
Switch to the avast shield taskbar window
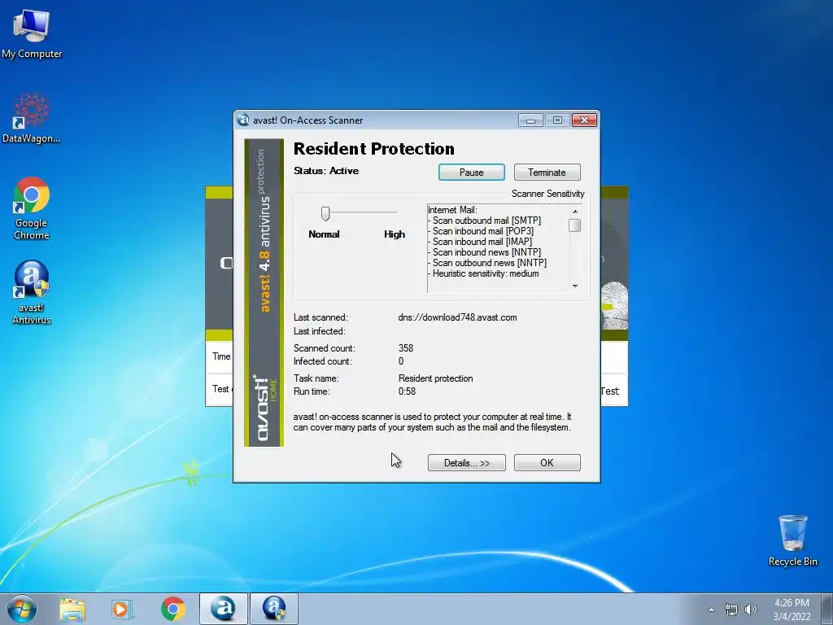pyautogui.click(x=274, y=609)
